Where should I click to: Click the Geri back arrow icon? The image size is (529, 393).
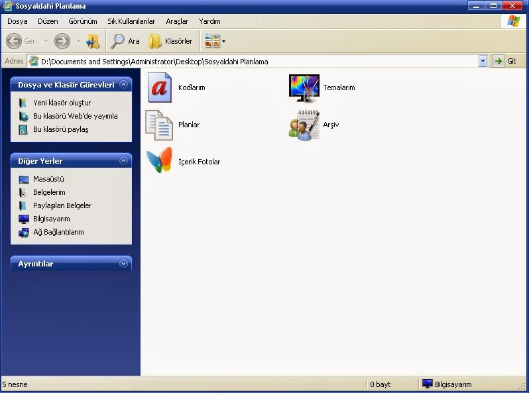point(14,41)
